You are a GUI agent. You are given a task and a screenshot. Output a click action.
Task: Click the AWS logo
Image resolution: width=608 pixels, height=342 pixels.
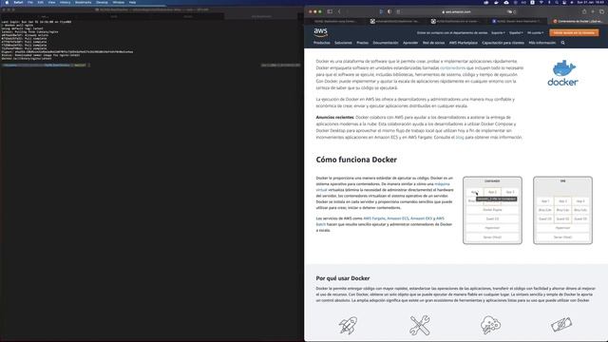pos(321,31)
